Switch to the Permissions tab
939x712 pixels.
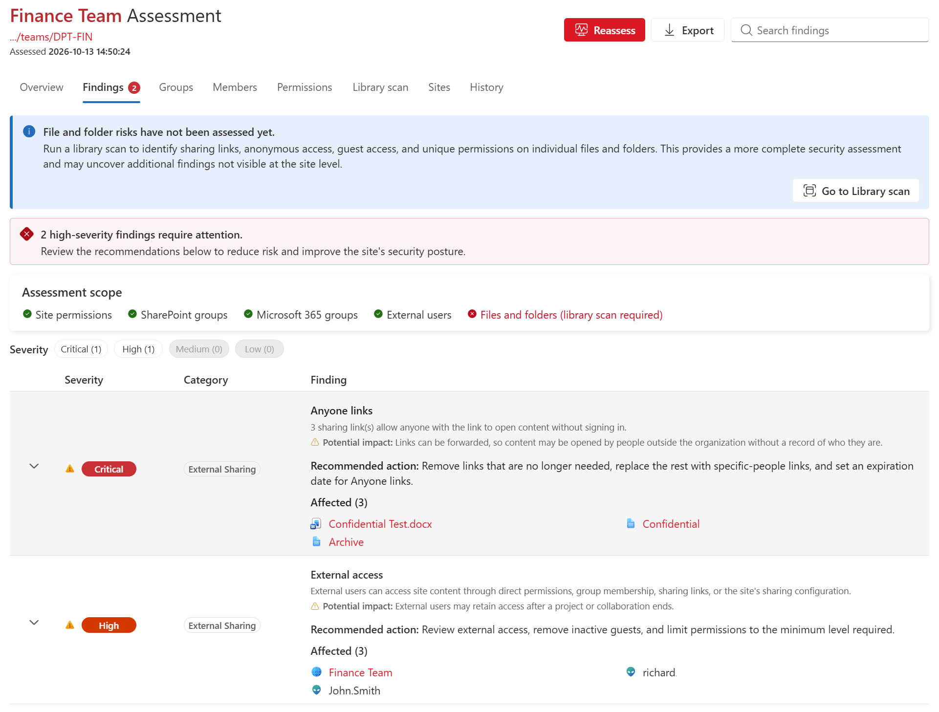coord(305,87)
